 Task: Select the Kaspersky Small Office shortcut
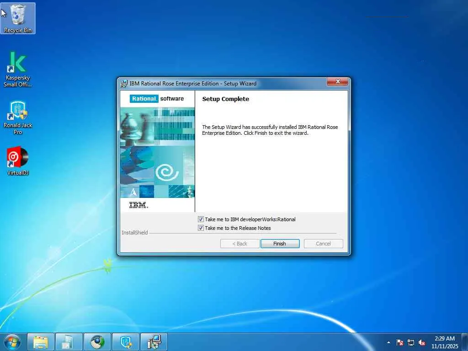click(18, 69)
